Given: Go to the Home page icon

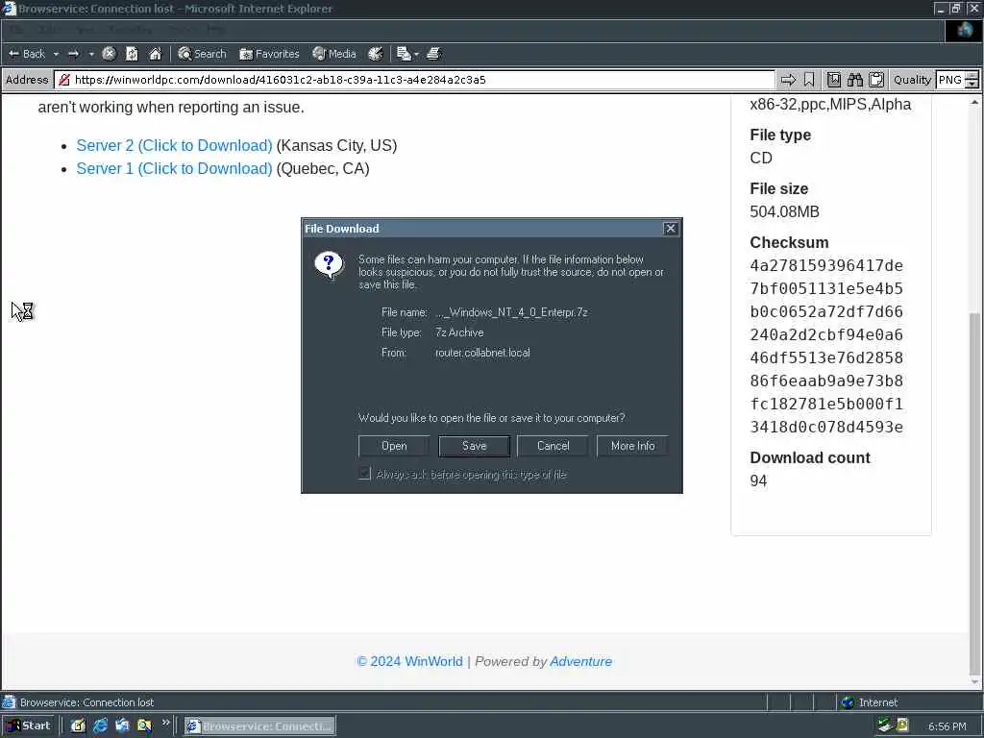Looking at the screenshot, I should click(155, 54).
